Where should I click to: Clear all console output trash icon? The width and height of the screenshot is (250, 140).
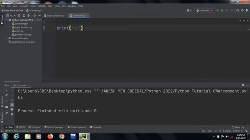12,114
